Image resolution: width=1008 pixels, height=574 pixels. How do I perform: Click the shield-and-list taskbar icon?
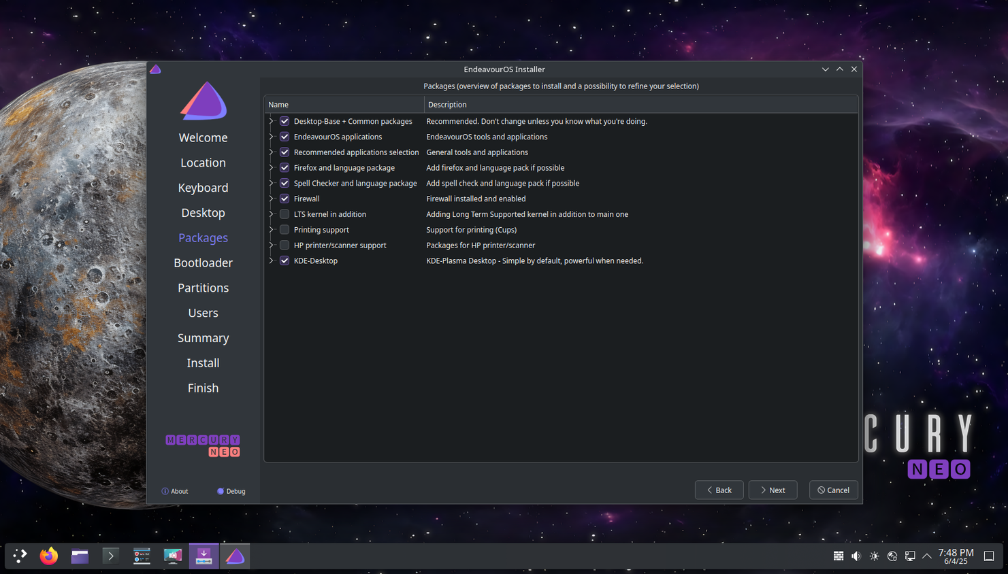pyautogui.click(x=142, y=556)
